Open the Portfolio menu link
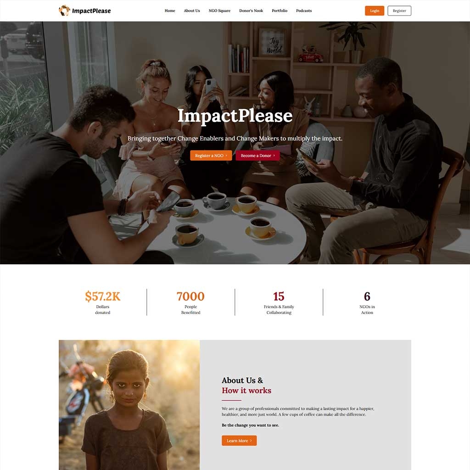 (280, 11)
